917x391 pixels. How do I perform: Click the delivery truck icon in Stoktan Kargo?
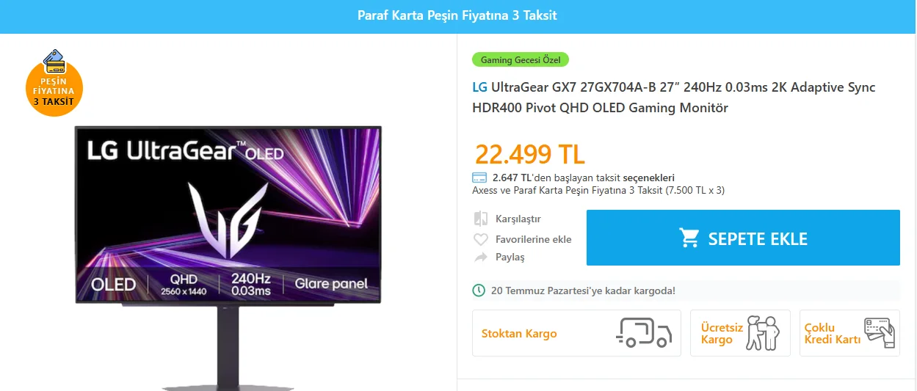point(644,332)
